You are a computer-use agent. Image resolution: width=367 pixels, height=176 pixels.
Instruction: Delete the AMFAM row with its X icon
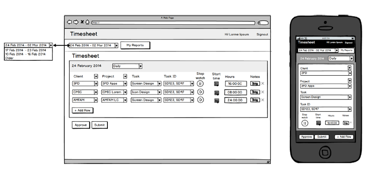263,100
